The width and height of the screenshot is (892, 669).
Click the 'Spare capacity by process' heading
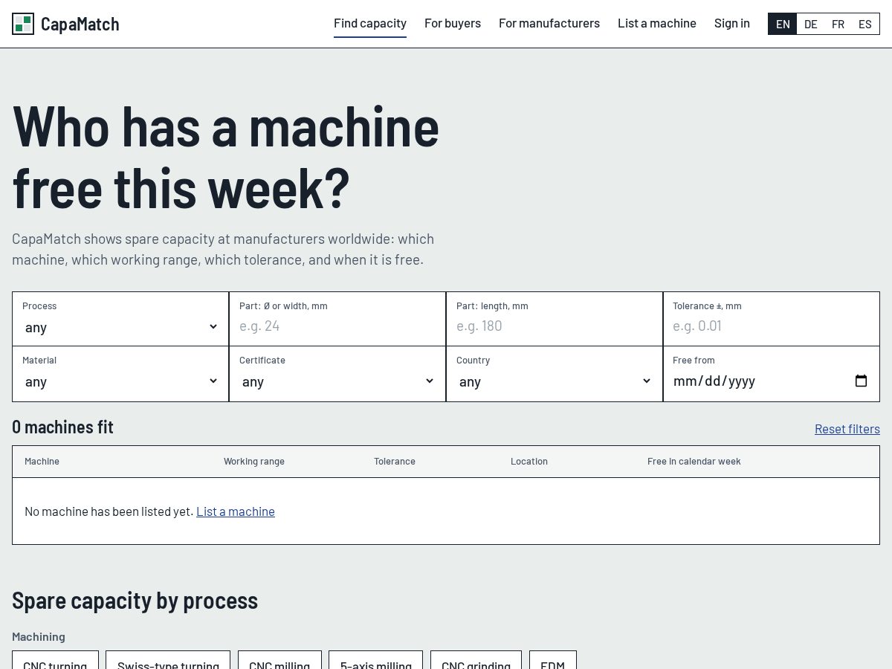point(135,600)
